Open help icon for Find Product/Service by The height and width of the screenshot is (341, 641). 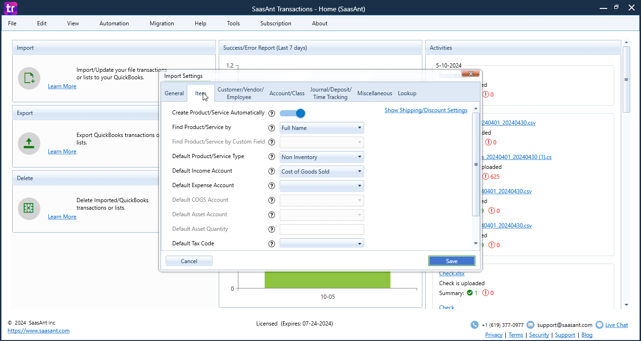[x=271, y=128]
